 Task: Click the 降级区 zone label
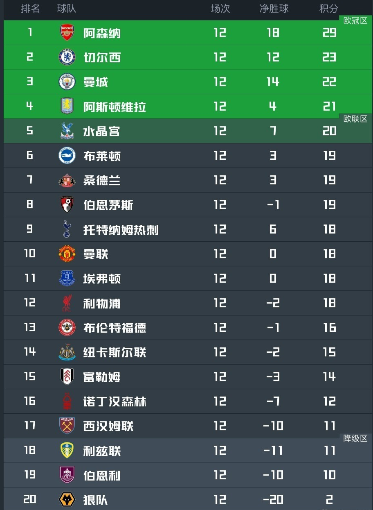pyautogui.click(x=355, y=439)
